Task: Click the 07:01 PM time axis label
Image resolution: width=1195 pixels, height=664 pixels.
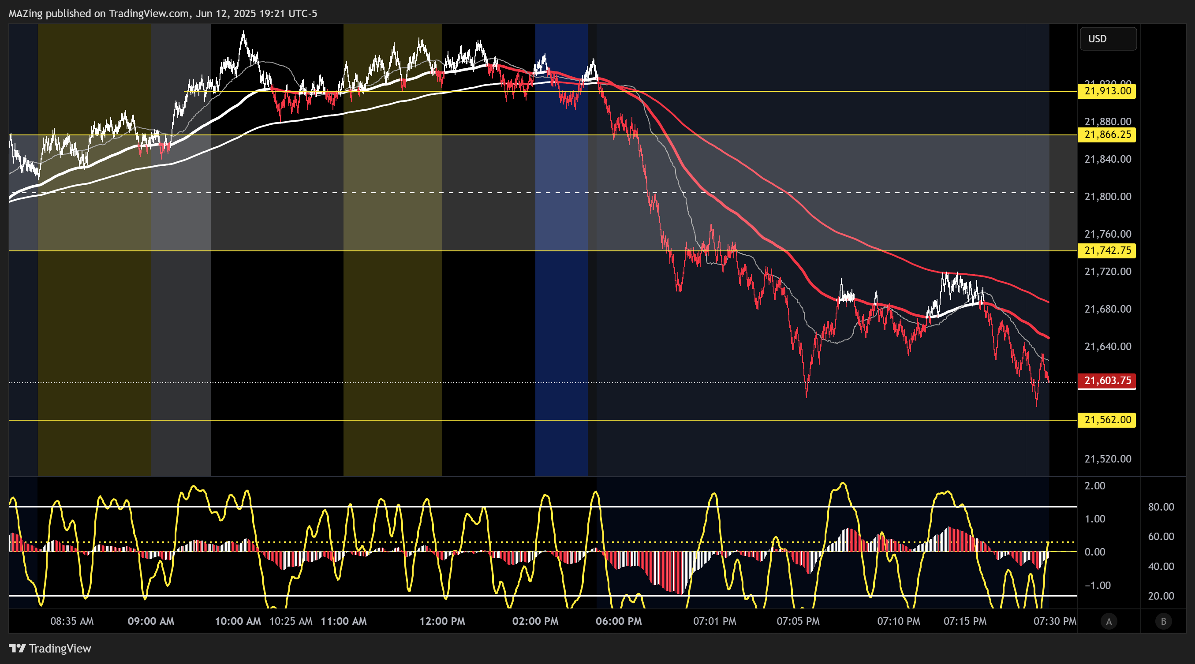Action: coord(714,621)
